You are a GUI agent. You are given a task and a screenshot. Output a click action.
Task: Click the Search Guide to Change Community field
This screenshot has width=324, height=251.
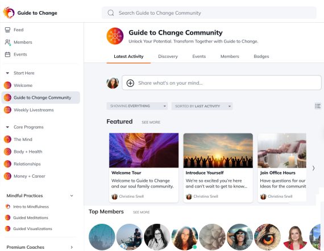point(209,13)
